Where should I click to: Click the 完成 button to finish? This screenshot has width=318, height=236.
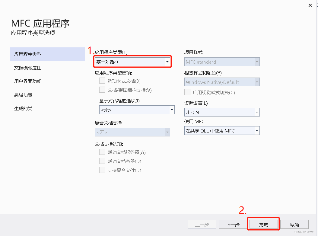click(263, 224)
